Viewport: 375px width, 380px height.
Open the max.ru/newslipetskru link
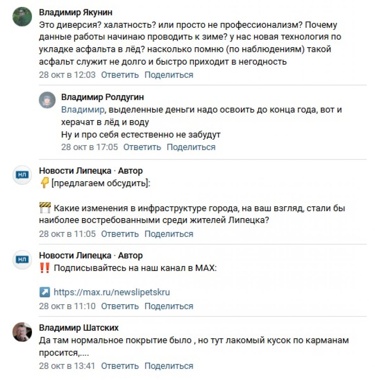click(x=111, y=292)
